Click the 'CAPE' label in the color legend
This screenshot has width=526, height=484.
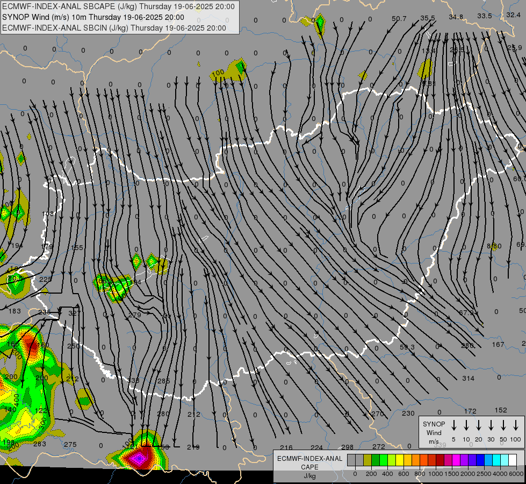pos(309,467)
